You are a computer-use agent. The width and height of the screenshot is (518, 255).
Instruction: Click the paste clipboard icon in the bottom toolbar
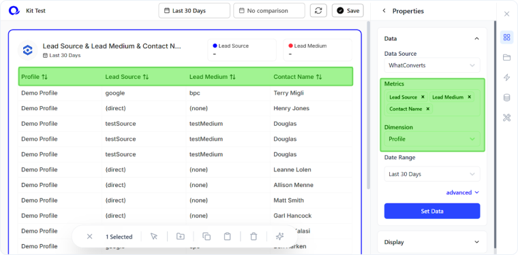point(227,237)
